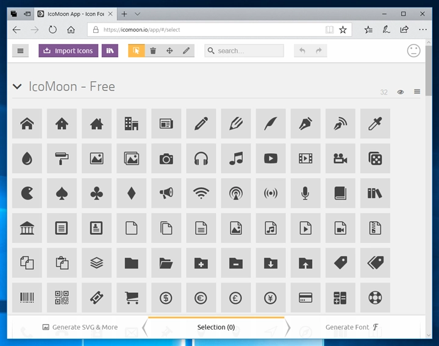Reload the page in the browser

pos(52,29)
